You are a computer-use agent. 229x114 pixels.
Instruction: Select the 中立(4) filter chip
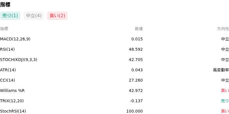pos(34,16)
